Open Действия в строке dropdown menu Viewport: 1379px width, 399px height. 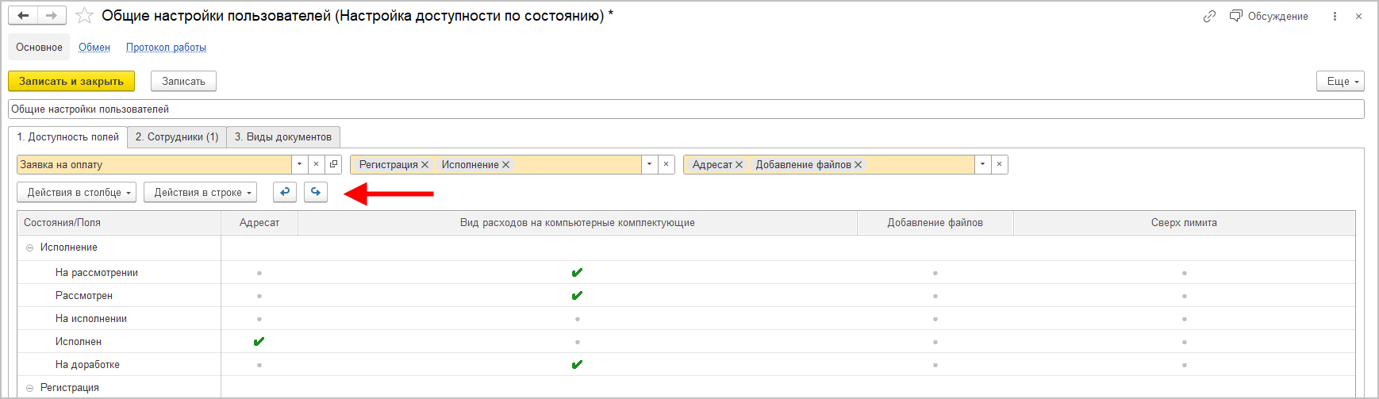pos(201,192)
